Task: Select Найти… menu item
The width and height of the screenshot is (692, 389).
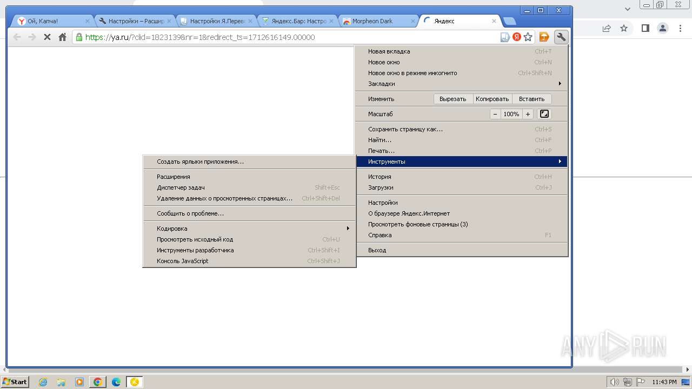Action: pos(462,140)
